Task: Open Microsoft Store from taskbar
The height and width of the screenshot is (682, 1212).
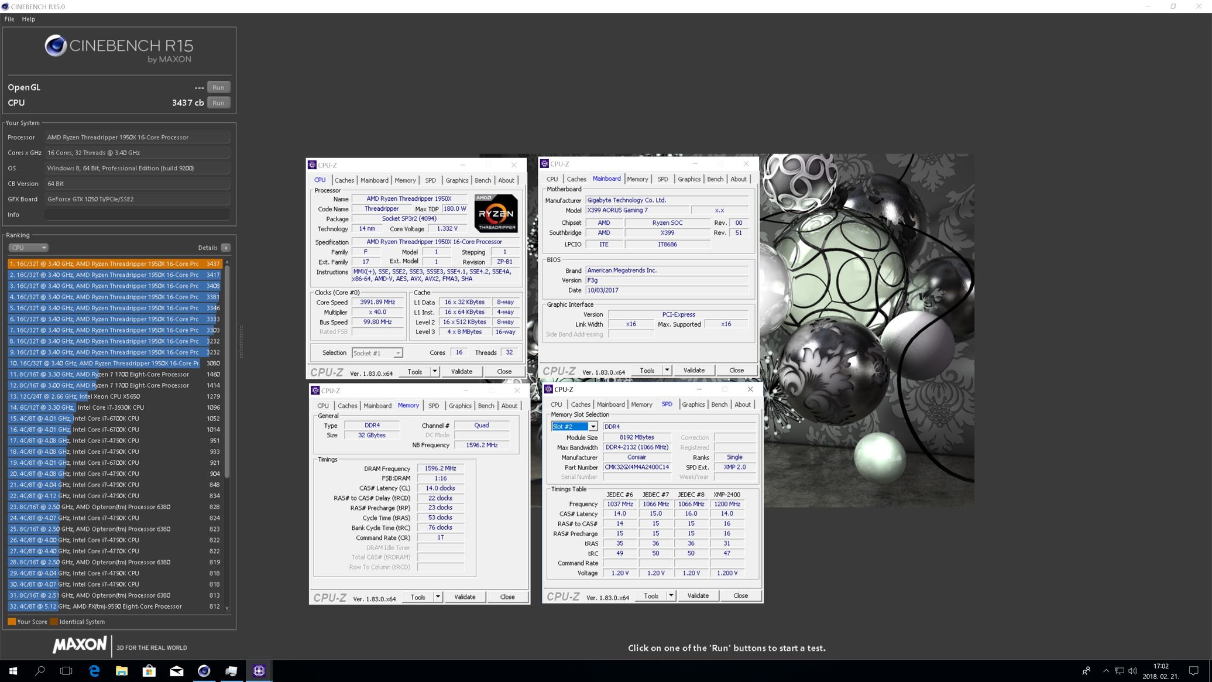Action: [x=149, y=671]
